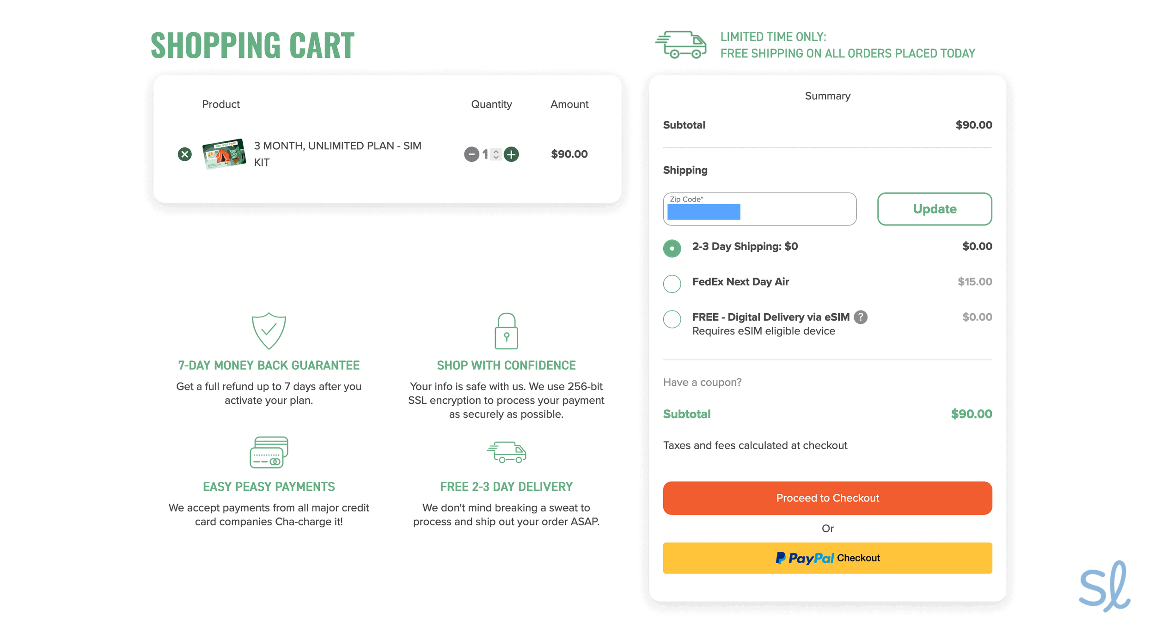Click the Update zip code button

point(934,209)
